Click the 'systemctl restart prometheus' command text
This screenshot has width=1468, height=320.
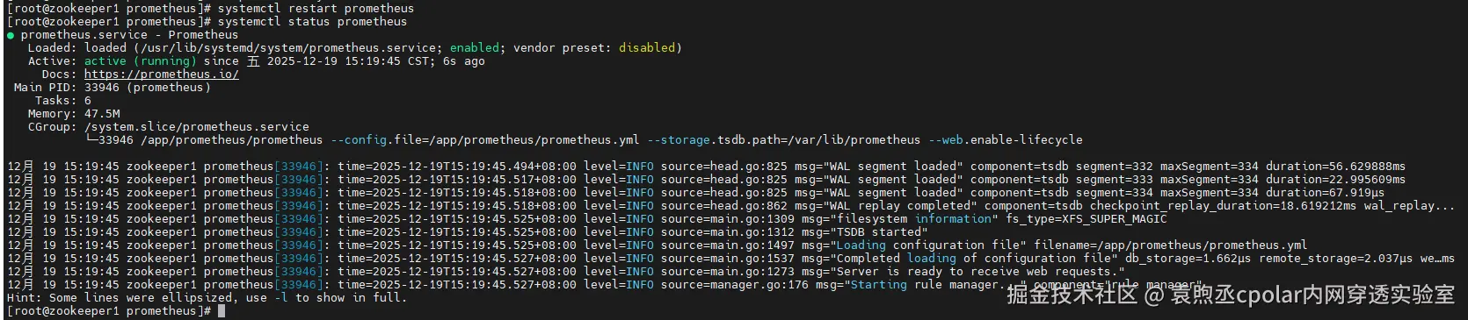[316, 9]
